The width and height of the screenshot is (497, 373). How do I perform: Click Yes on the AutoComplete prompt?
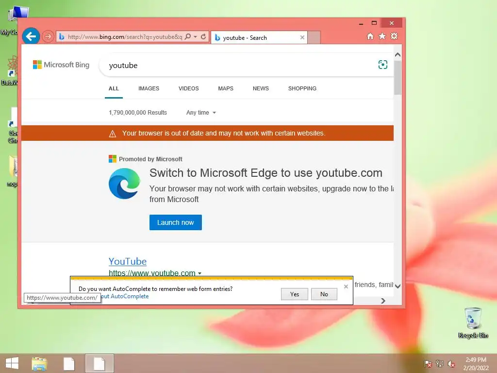[x=295, y=294]
